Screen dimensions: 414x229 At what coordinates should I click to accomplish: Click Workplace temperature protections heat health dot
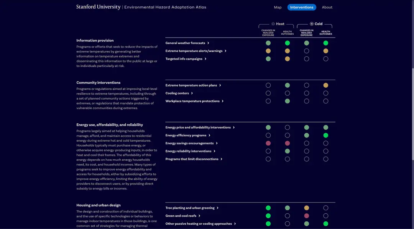point(287,101)
